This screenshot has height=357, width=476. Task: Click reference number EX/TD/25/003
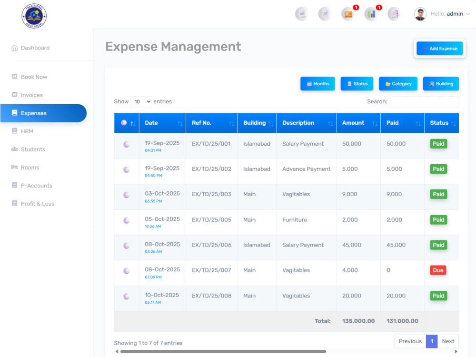[212, 194]
